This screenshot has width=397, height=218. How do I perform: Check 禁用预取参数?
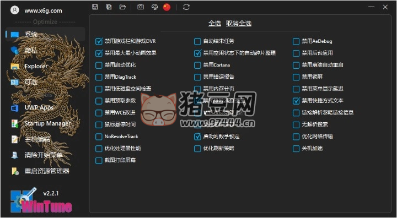(x=99, y=101)
